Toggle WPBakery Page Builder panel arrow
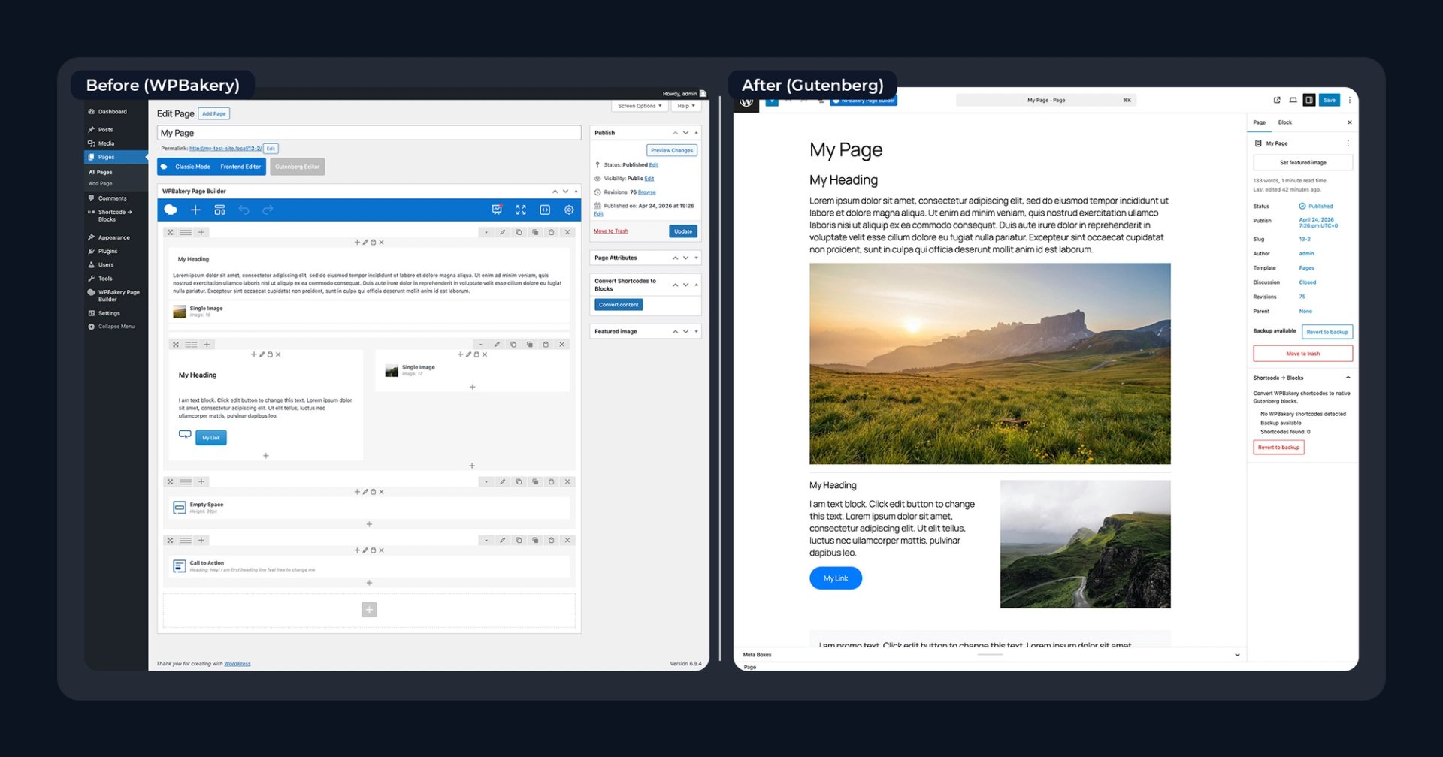Viewport: 1443px width, 757px height. click(x=576, y=191)
